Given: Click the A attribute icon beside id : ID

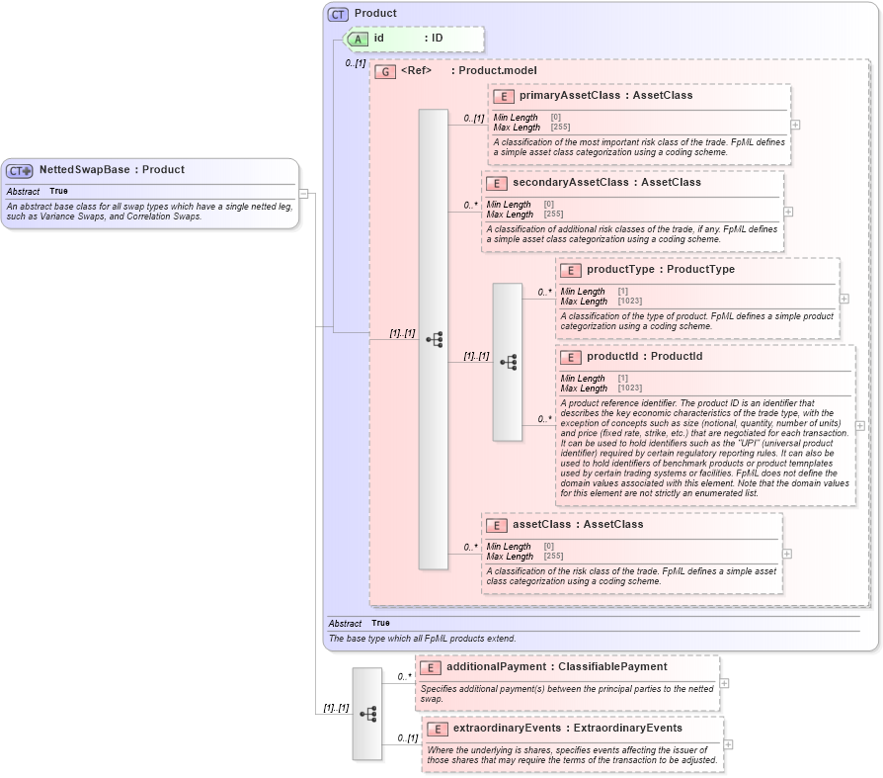Looking at the screenshot, I should pyautogui.click(x=359, y=40).
